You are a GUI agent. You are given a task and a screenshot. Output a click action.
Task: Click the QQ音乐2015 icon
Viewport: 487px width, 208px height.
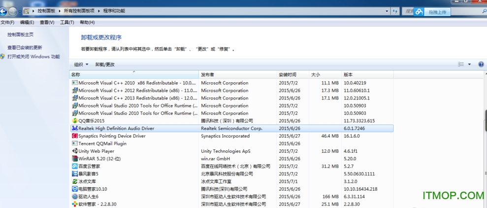click(74, 121)
